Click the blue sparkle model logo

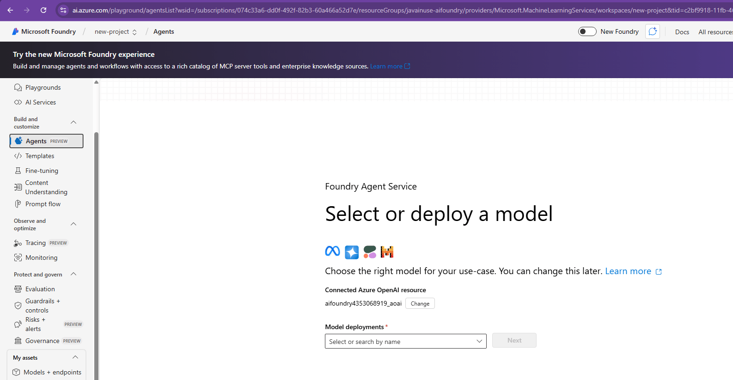click(352, 252)
